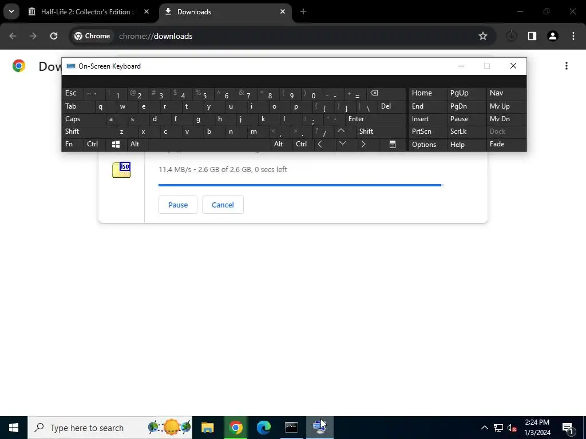Open a new tab with plus button
This screenshot has height=439, width=586.
[303, 11]
